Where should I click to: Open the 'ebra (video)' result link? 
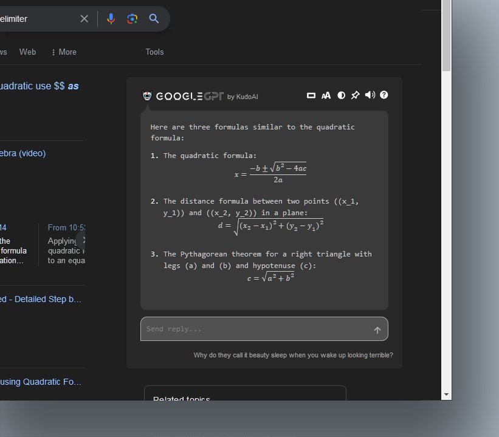click(23, 153)
